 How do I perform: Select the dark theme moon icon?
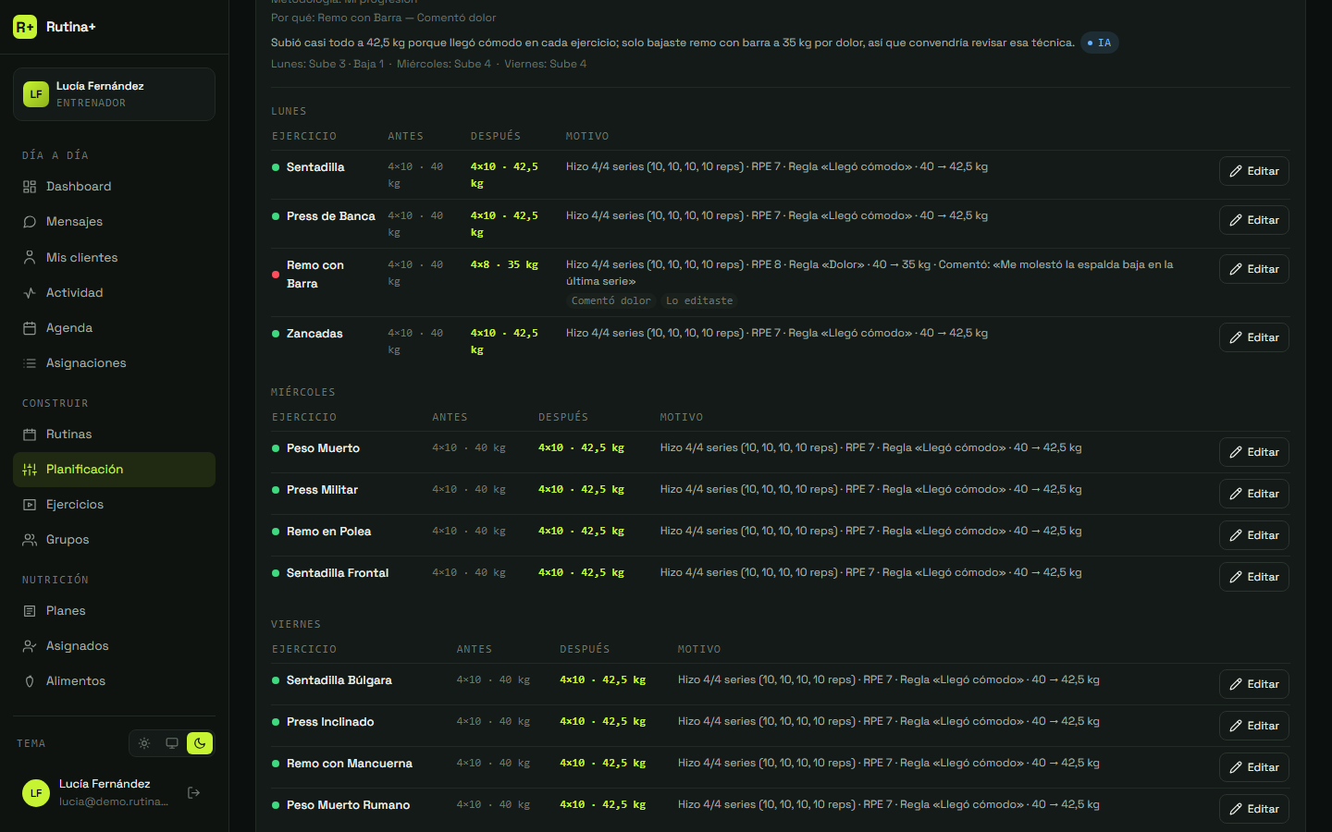(200, 743)
